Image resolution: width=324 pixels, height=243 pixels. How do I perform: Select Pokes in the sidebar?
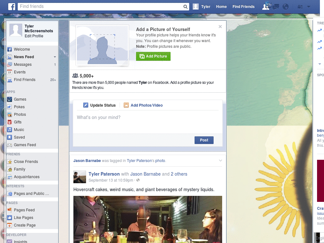tap(19, 107)
